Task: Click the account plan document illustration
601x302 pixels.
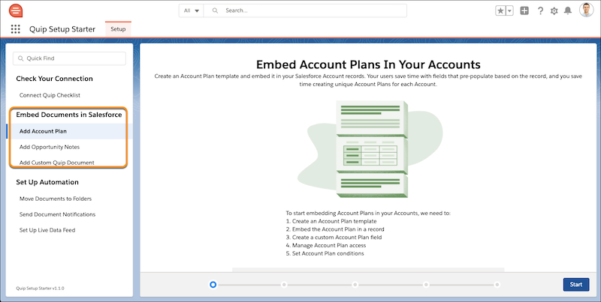Action: (x=371, y=149)
